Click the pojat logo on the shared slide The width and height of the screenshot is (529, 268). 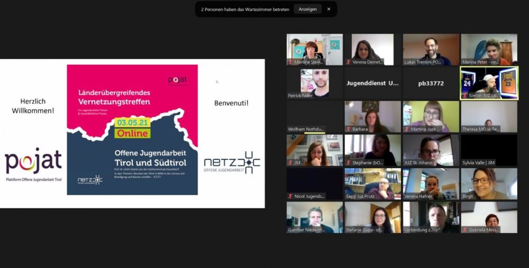click(33, 165)
